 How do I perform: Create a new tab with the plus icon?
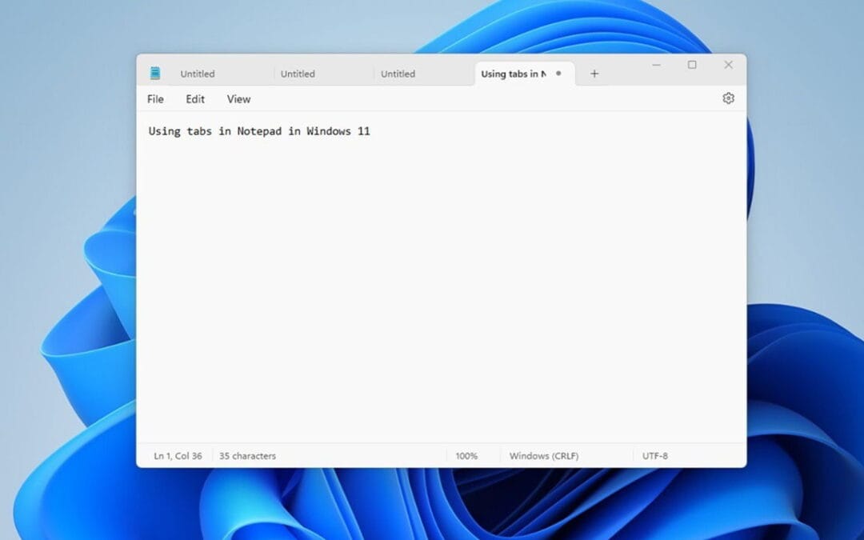point(594,73)
